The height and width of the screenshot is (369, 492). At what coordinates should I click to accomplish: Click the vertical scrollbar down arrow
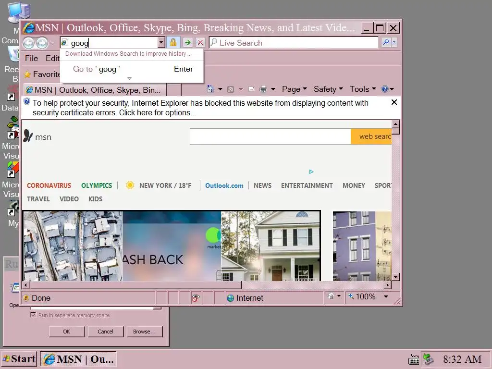coord(395,277)
